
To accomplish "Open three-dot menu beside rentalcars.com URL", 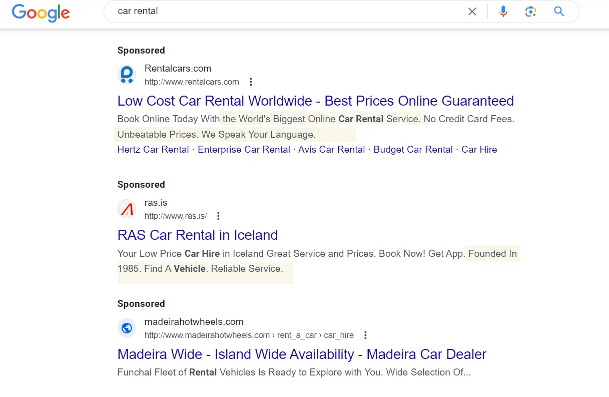I will coord(251,82).
